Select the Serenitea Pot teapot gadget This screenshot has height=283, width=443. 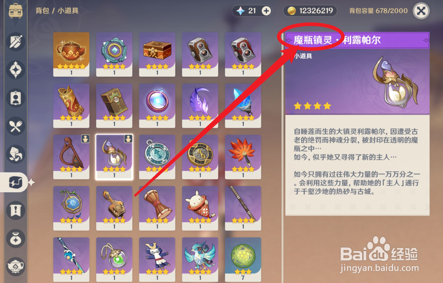coord(71,54)
